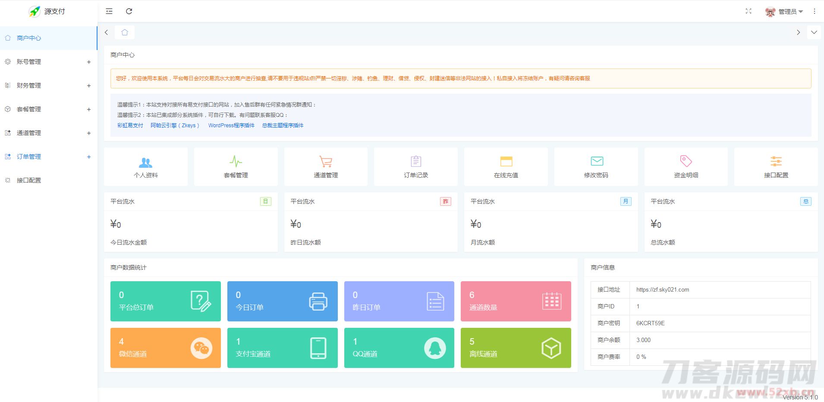824x402 pixels.
Task: Select the 通道管理 shopping cart icon card
Action: [x=325, y=166]
